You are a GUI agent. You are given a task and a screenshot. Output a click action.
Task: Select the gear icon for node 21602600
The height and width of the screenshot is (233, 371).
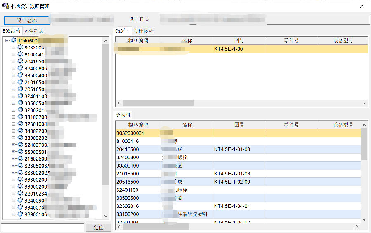pos(20,158)
